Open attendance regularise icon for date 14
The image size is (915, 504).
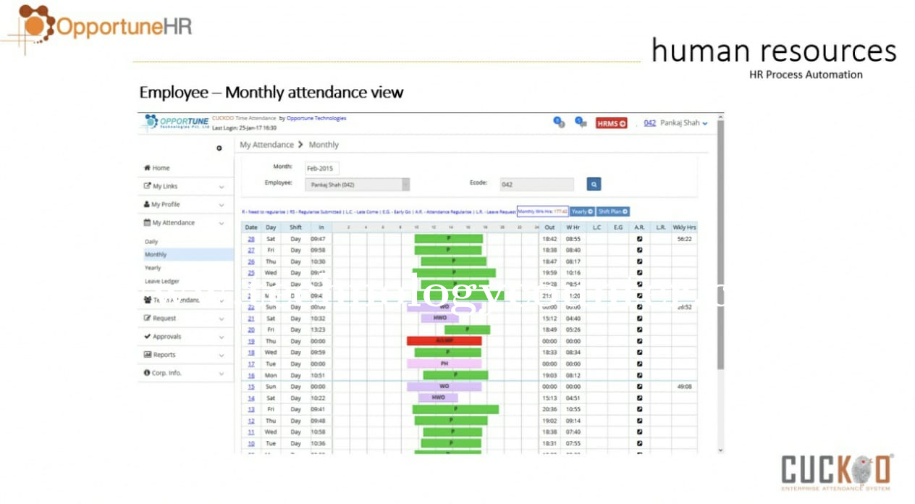639,398
